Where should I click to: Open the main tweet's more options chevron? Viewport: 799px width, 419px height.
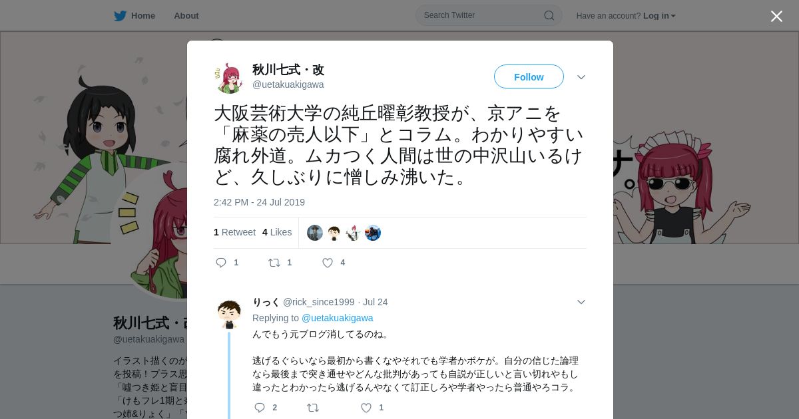pyautogui.click(x=581, y=77)
